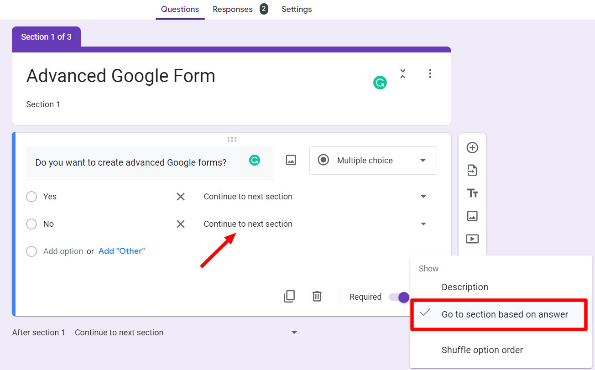Viewport: 595px width, 370px height.
Task: Open the section dropdown for Yes answer
Action: [x=316, y=197]
